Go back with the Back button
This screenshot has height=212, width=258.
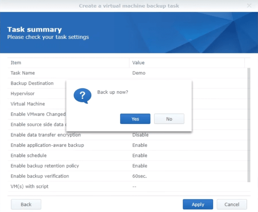(26, 204)
